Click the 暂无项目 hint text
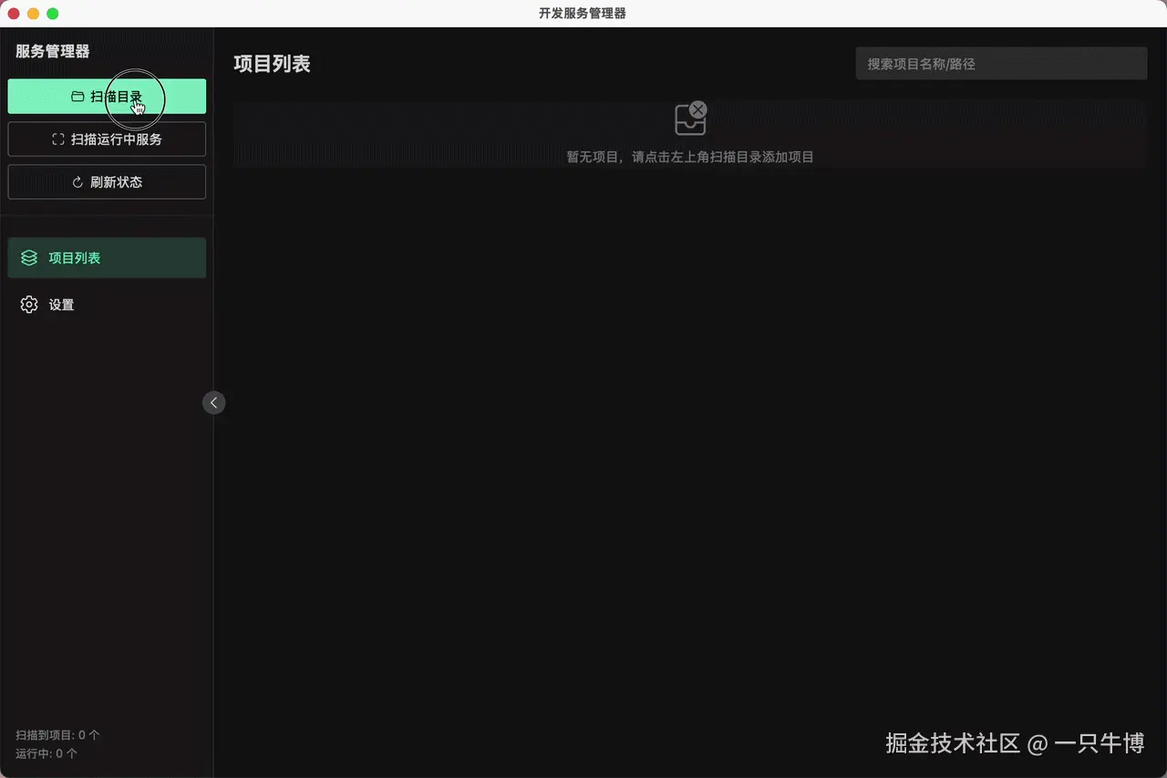 690,157
